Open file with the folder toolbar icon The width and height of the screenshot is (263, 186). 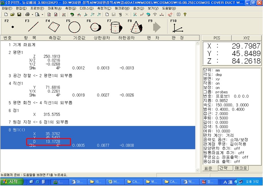click(x=12, y=14)
